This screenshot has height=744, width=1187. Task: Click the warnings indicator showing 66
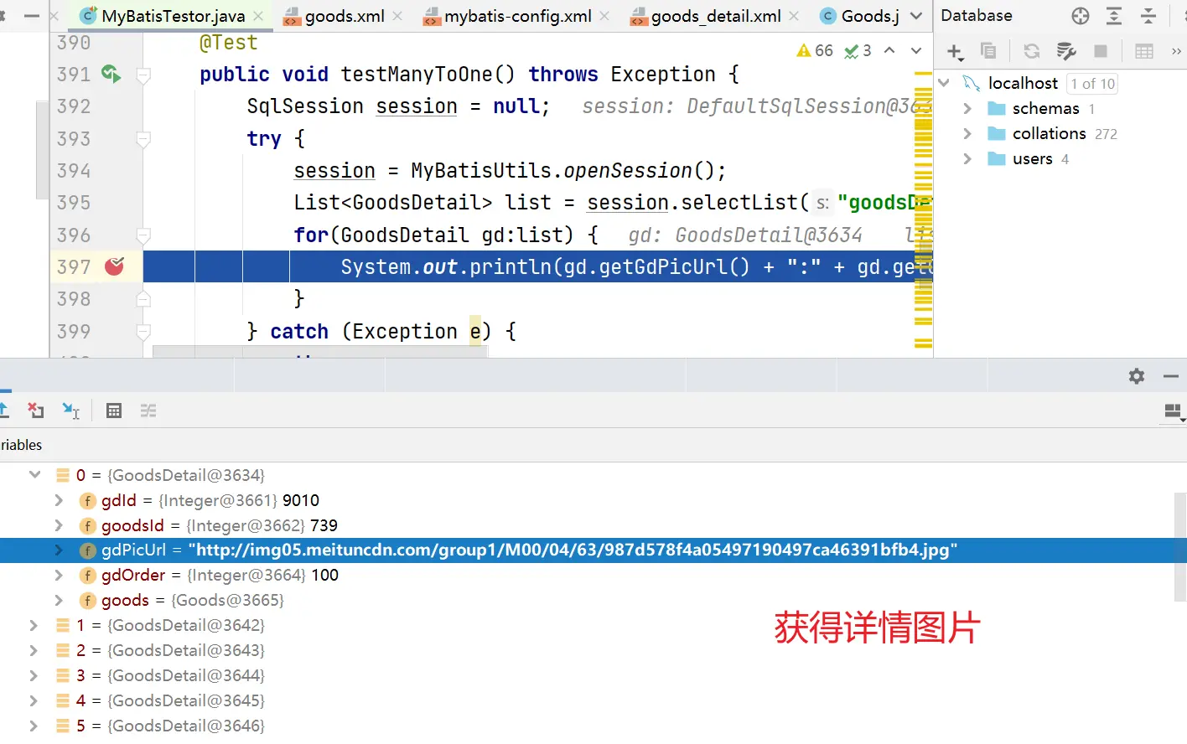click(815, 51)
